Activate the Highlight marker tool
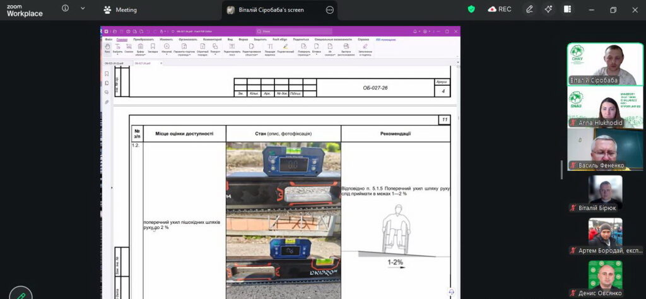 pos(286,48)
